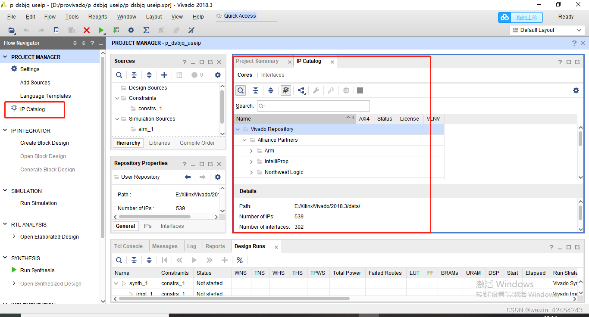Click Collapse All icon in Design Runs
The width and height of the screenshot is (589, 317).
(x=134, y=260)
